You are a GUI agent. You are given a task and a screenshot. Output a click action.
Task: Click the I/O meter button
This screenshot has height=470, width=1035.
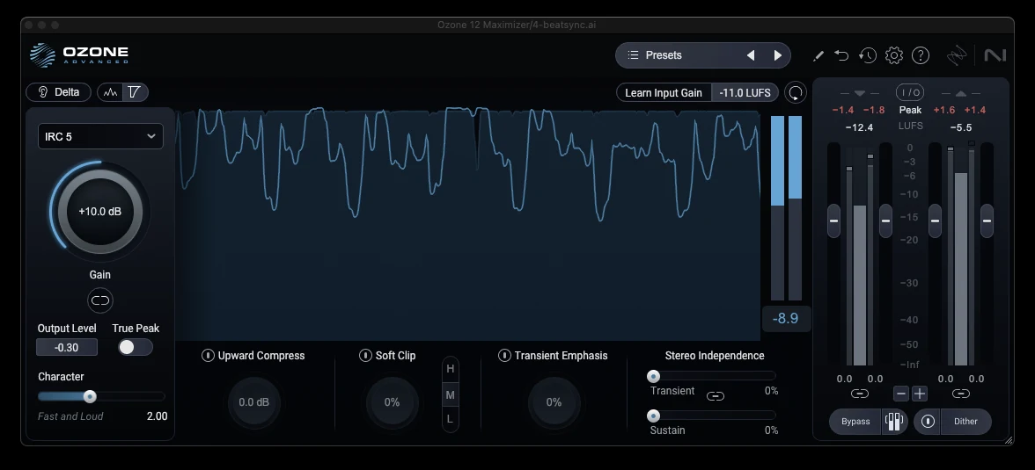point(910,92)
